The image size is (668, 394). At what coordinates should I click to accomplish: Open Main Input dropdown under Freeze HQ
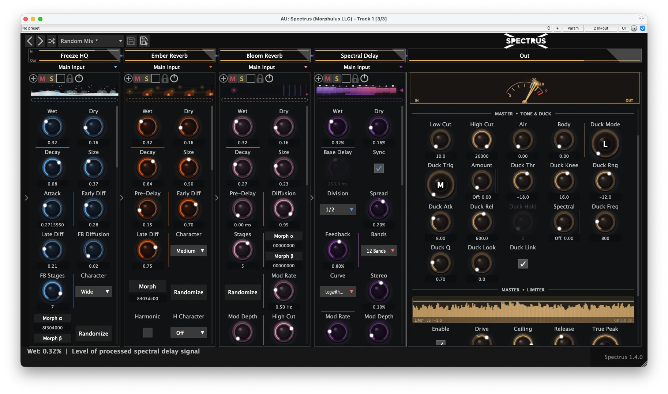point(75,67)
